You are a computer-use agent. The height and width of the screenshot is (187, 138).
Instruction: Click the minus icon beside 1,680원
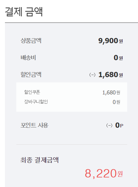(92, 75)
